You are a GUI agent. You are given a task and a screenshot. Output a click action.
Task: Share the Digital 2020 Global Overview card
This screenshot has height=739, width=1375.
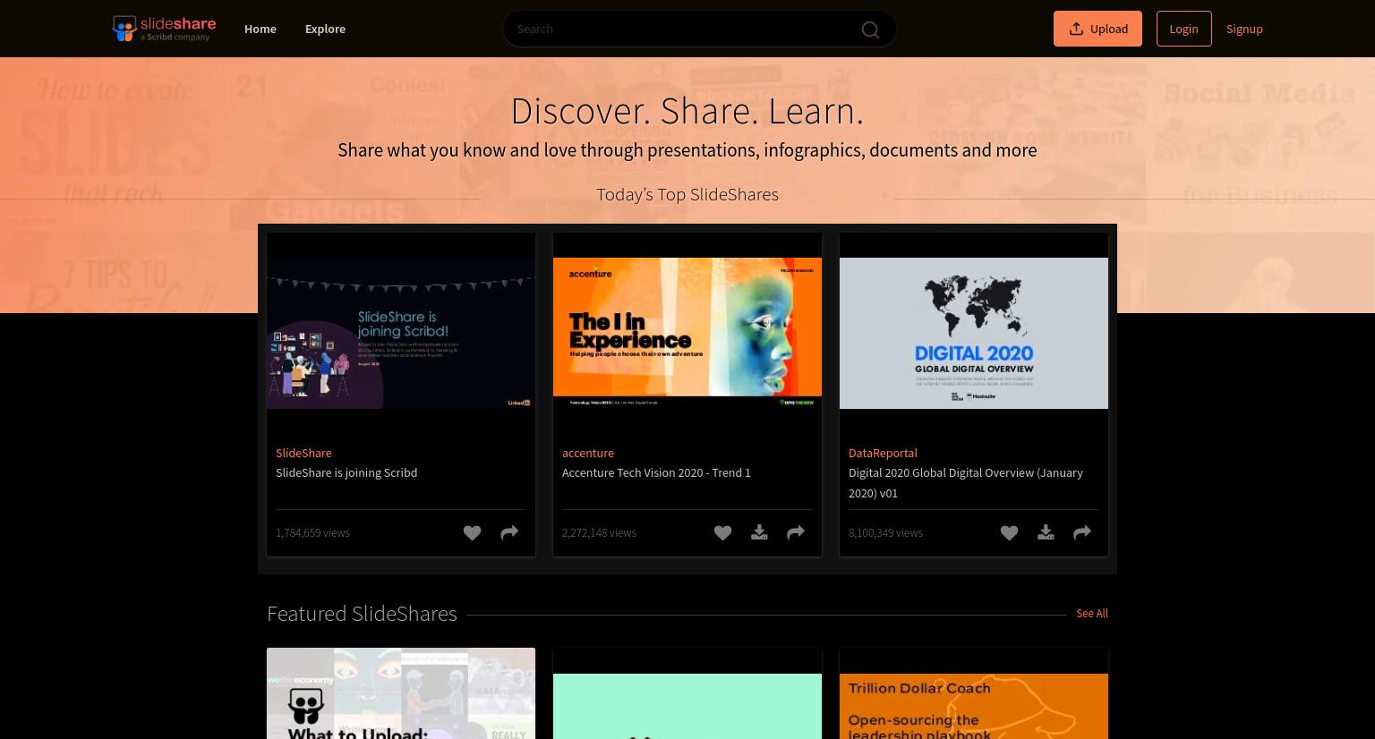click(1082, 533)
